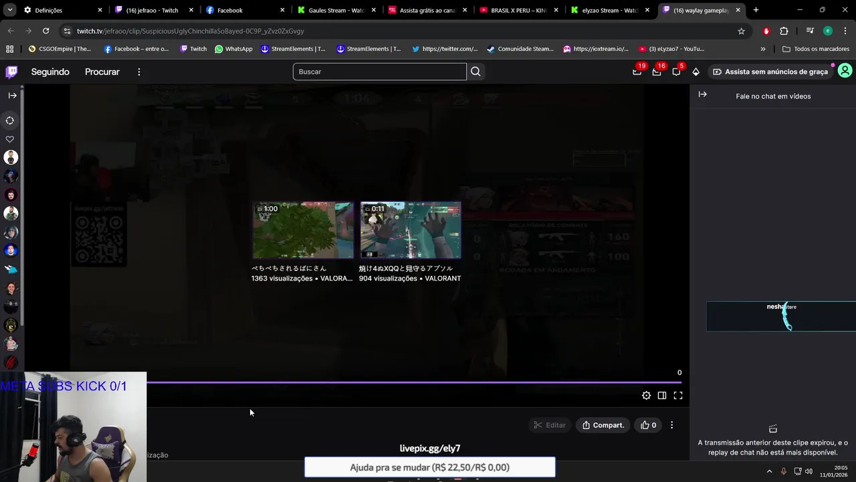Open the Procurar page

102,72
